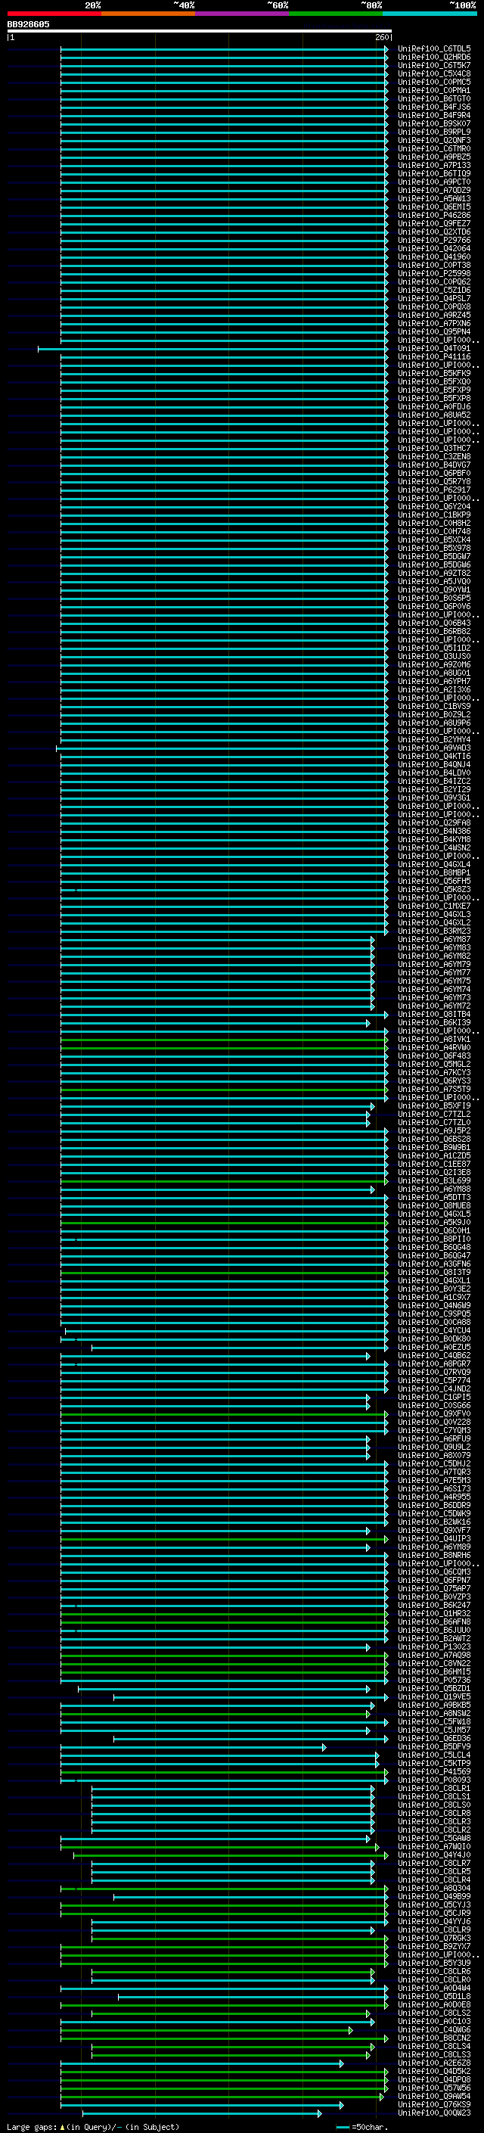Click the UniRef100_Q0QW23 label

[x=434, y=2113]
